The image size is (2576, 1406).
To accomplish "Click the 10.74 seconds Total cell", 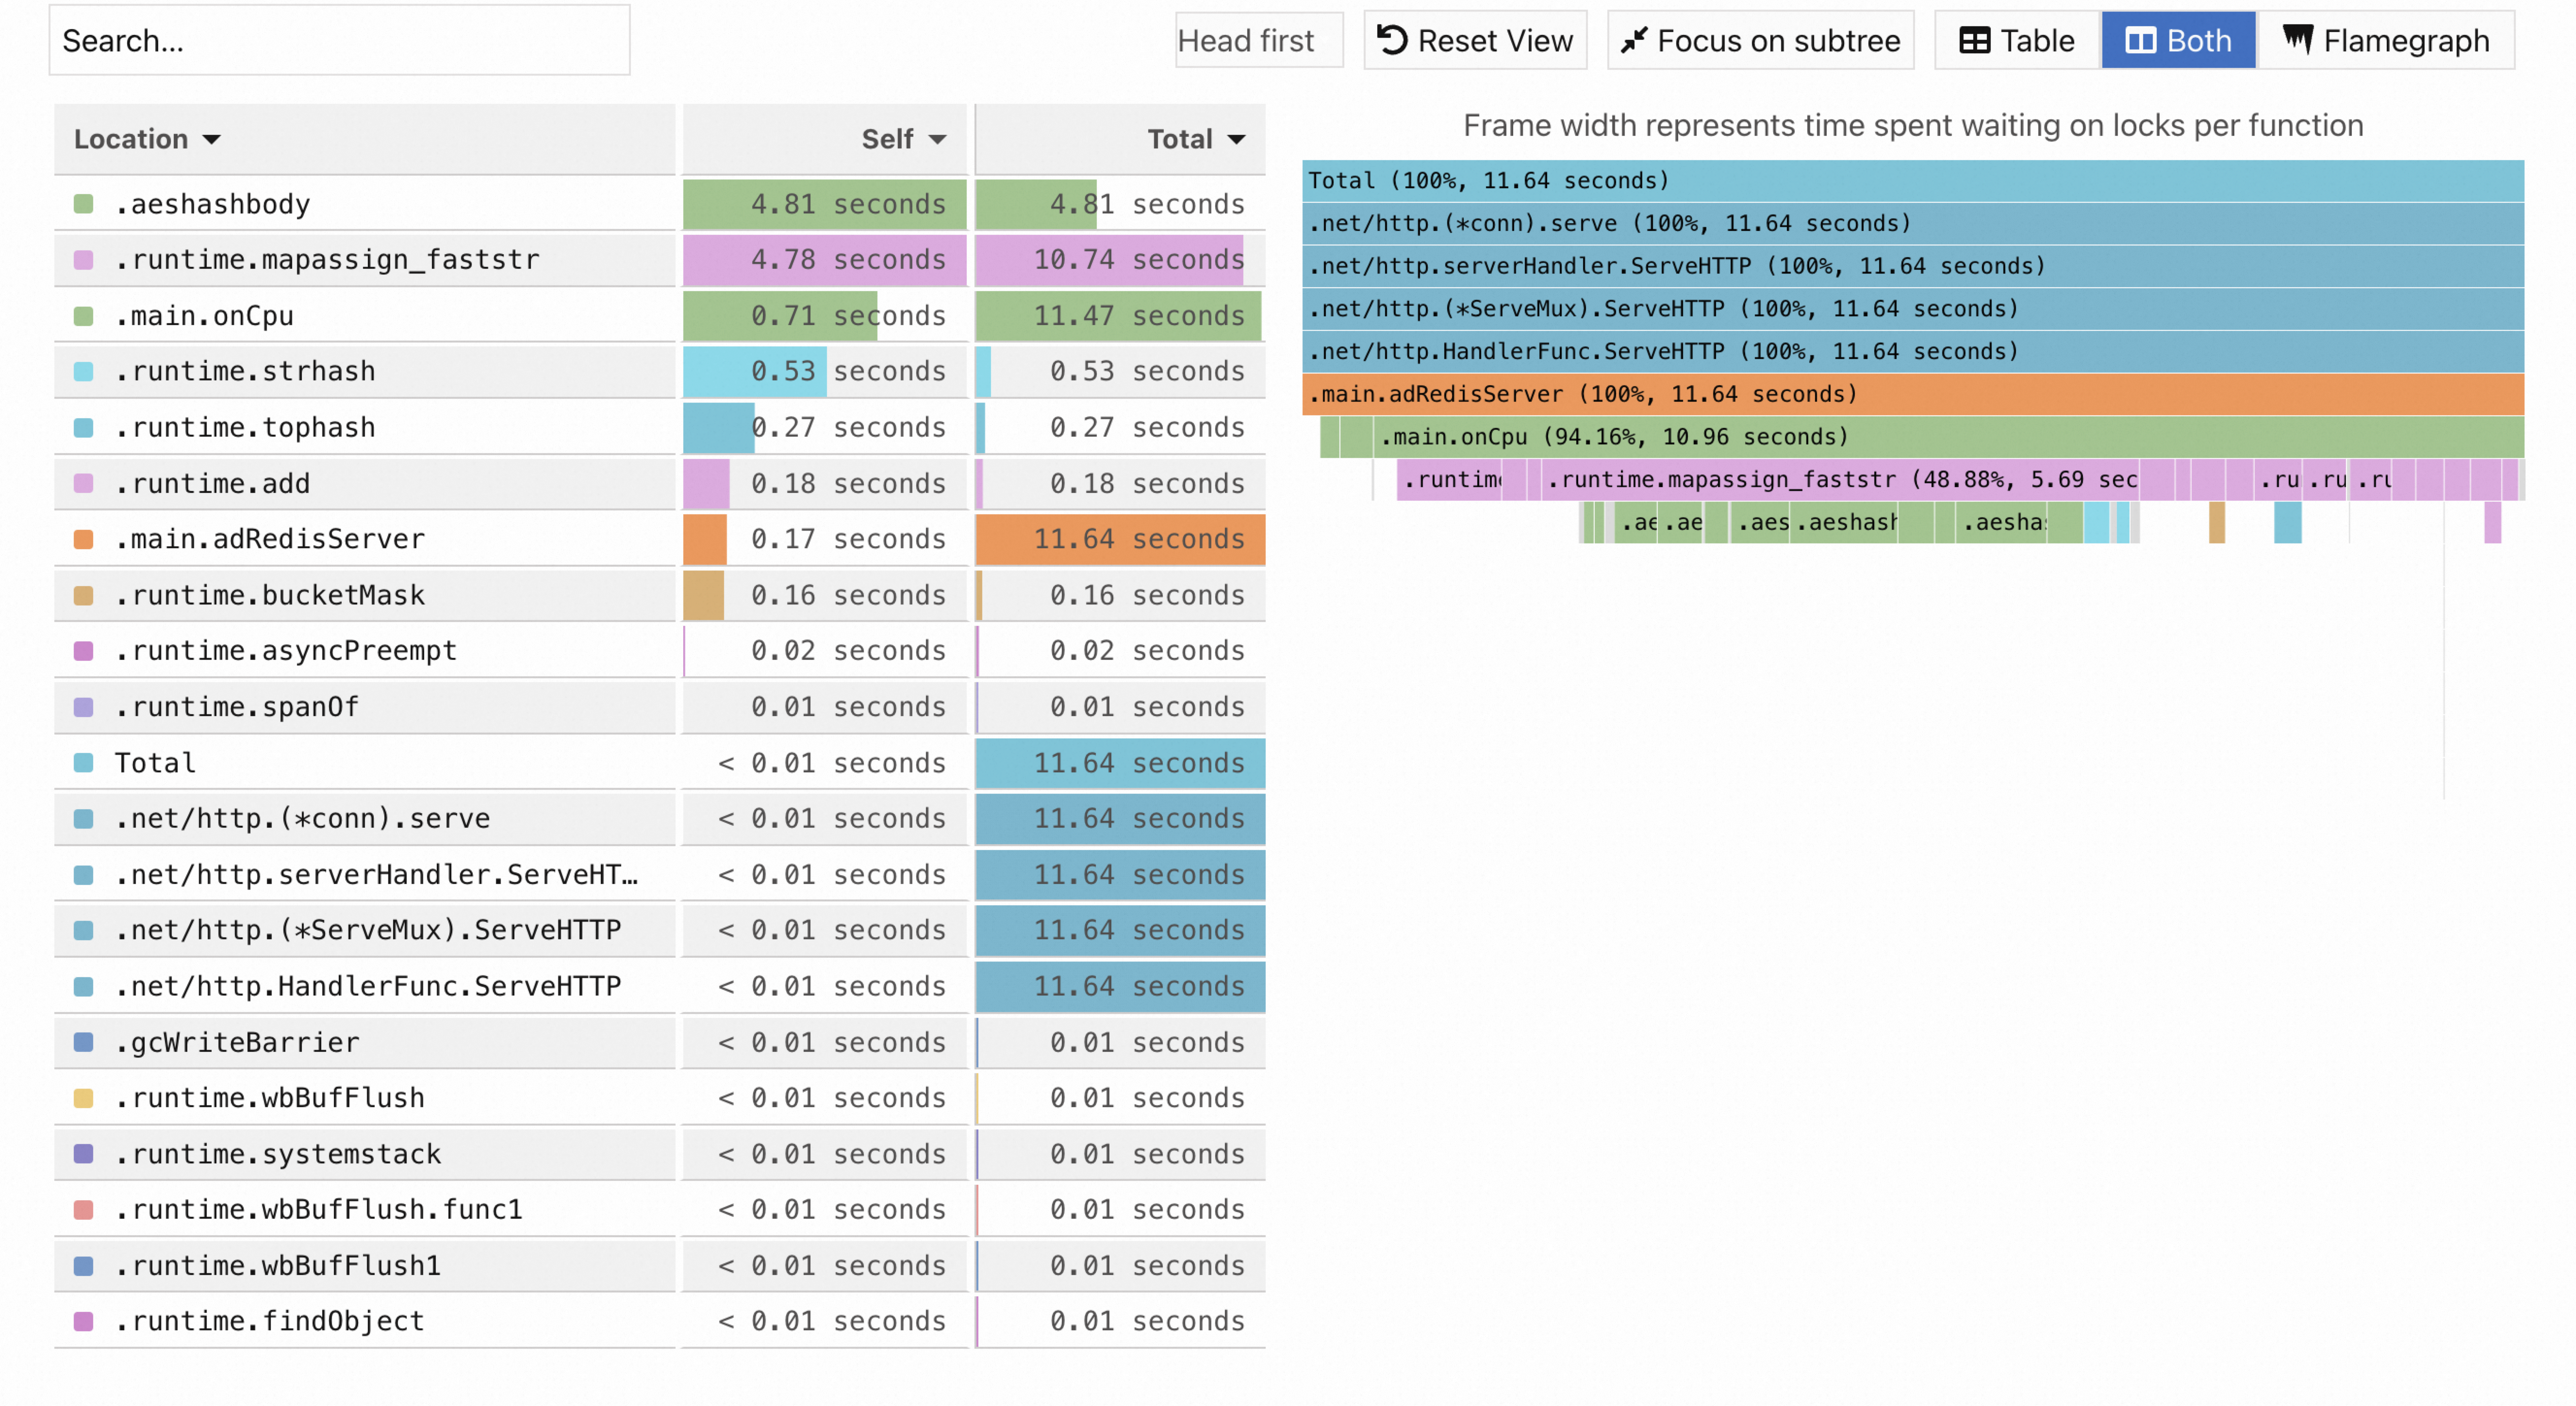I will [1120, 260].
